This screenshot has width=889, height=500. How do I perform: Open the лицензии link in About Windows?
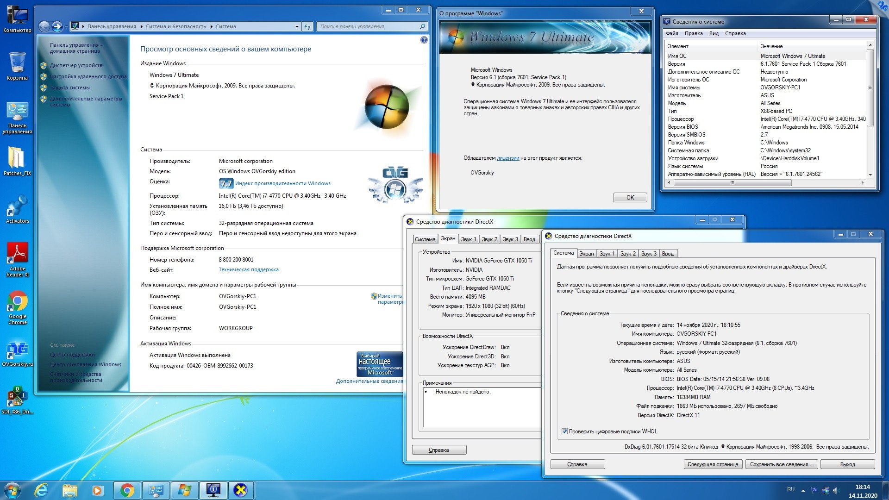[x=508, y=158]
